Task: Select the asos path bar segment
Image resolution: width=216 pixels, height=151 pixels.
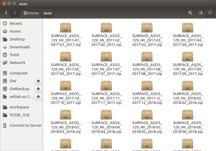Action: coord(48,13)
